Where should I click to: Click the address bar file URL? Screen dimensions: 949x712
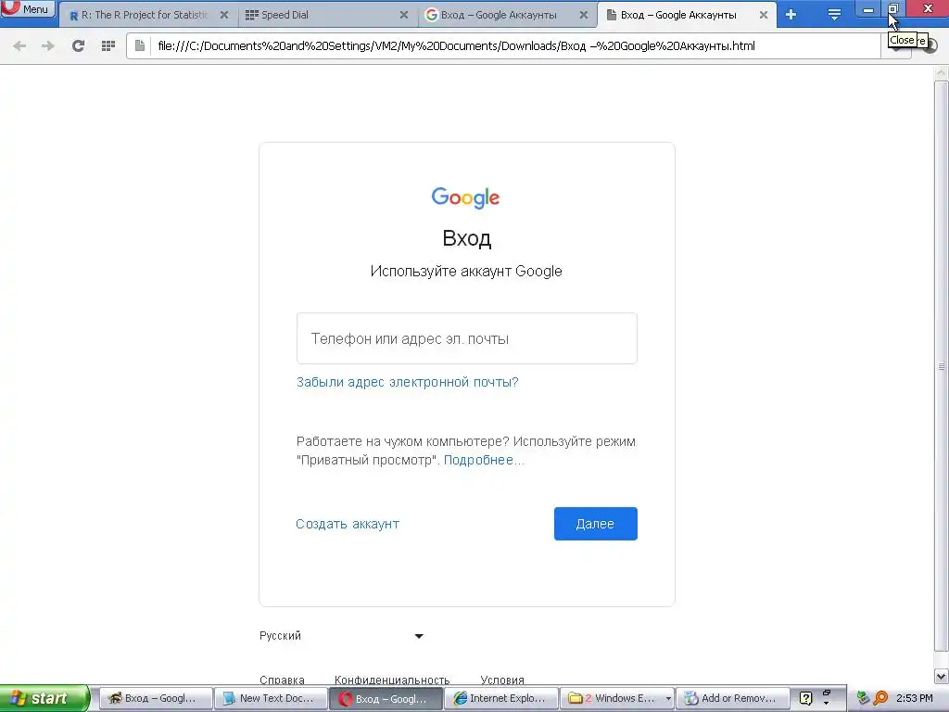click(456, 45)
